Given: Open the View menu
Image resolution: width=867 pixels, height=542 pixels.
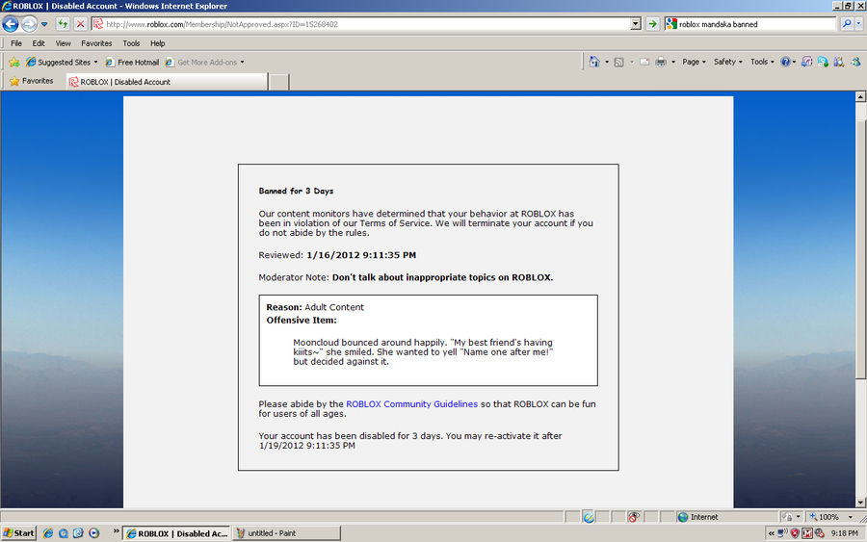Looking at the screenshot, I should [x=63, y=43].
